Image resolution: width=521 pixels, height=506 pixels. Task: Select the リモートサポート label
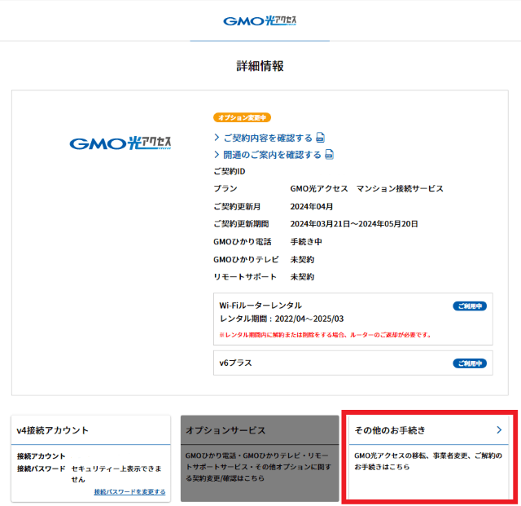coord(245,277)
